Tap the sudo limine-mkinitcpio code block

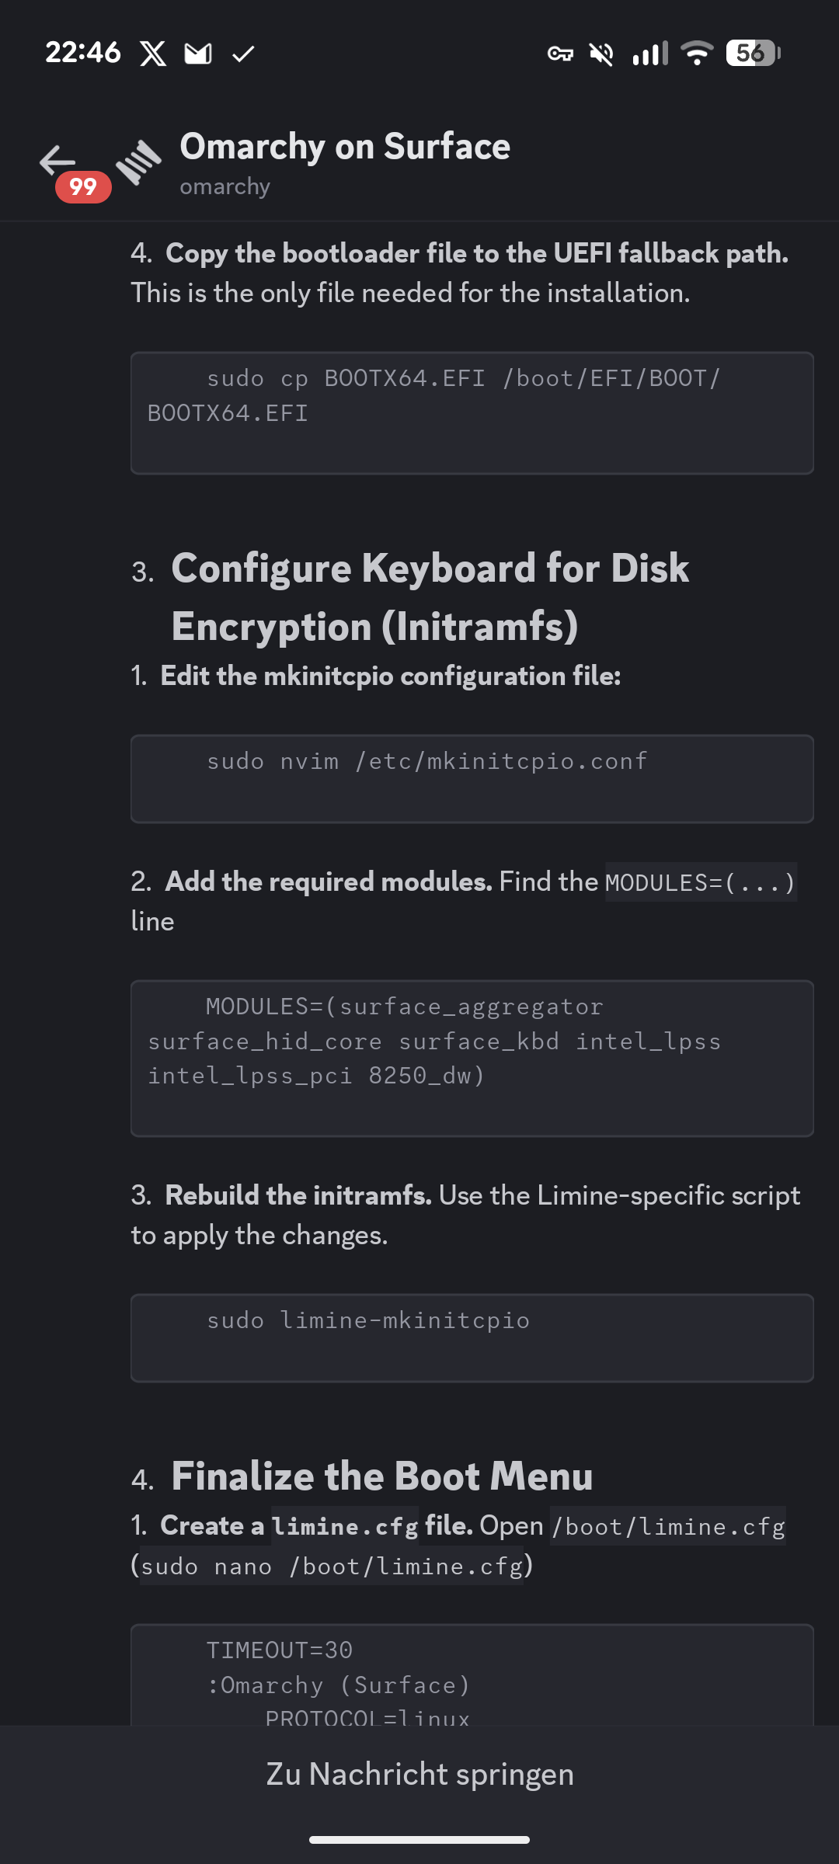[x=472, y=1337]
